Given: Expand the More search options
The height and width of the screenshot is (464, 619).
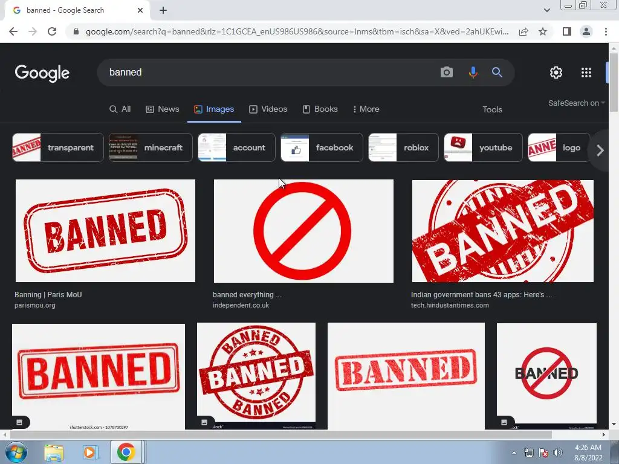Looking at the screenshot, I should click(366, 109).
